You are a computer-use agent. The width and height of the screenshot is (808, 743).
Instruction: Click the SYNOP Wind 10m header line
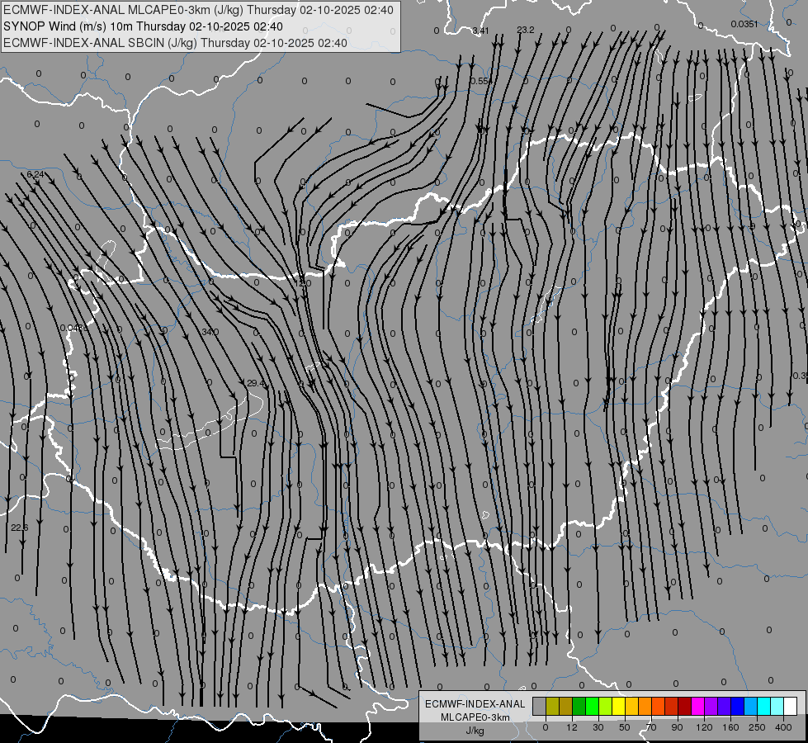coord(143,26)
